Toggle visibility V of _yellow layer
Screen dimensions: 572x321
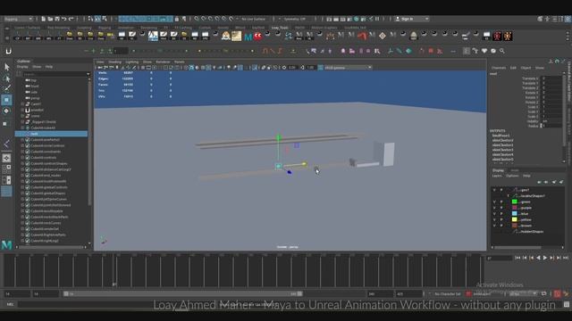[494, 220]
